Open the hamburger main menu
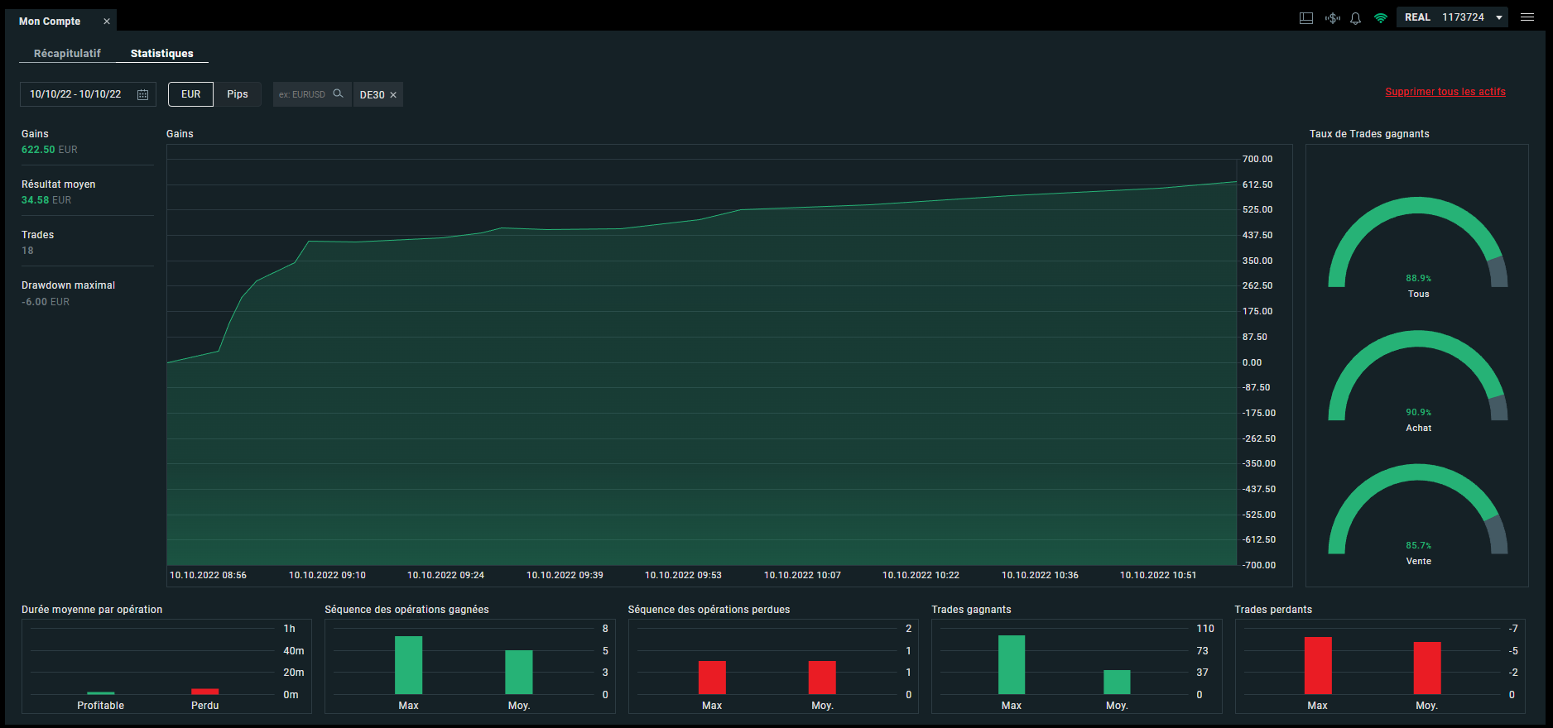This screenshot has width=1553, height=728. coord(1527,17)
